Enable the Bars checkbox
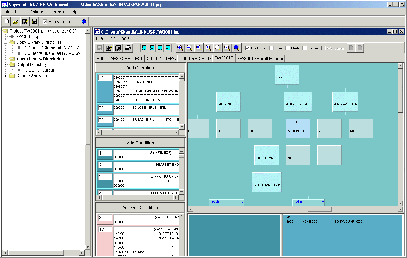 pyautogui.click(x=272, y=48)
